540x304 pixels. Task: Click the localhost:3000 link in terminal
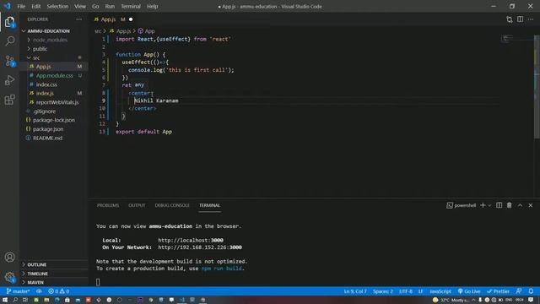[191, 240]
